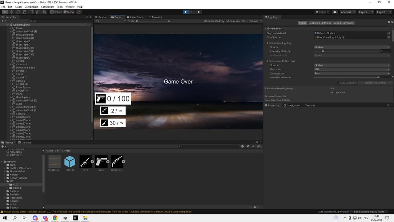Search by label in Project panel
The height and width of the screenshot is (222, 394).
(248, 146)
